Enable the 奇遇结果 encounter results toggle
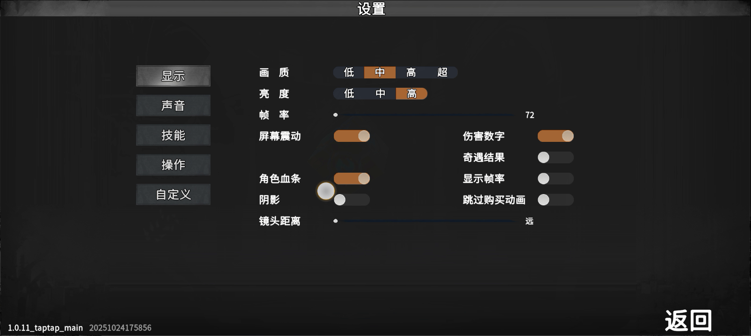 click(556, 157)
